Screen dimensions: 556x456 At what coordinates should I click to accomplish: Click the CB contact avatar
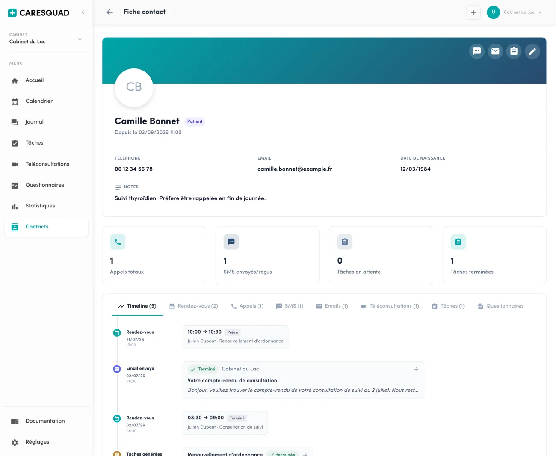[x=134, y=87]
